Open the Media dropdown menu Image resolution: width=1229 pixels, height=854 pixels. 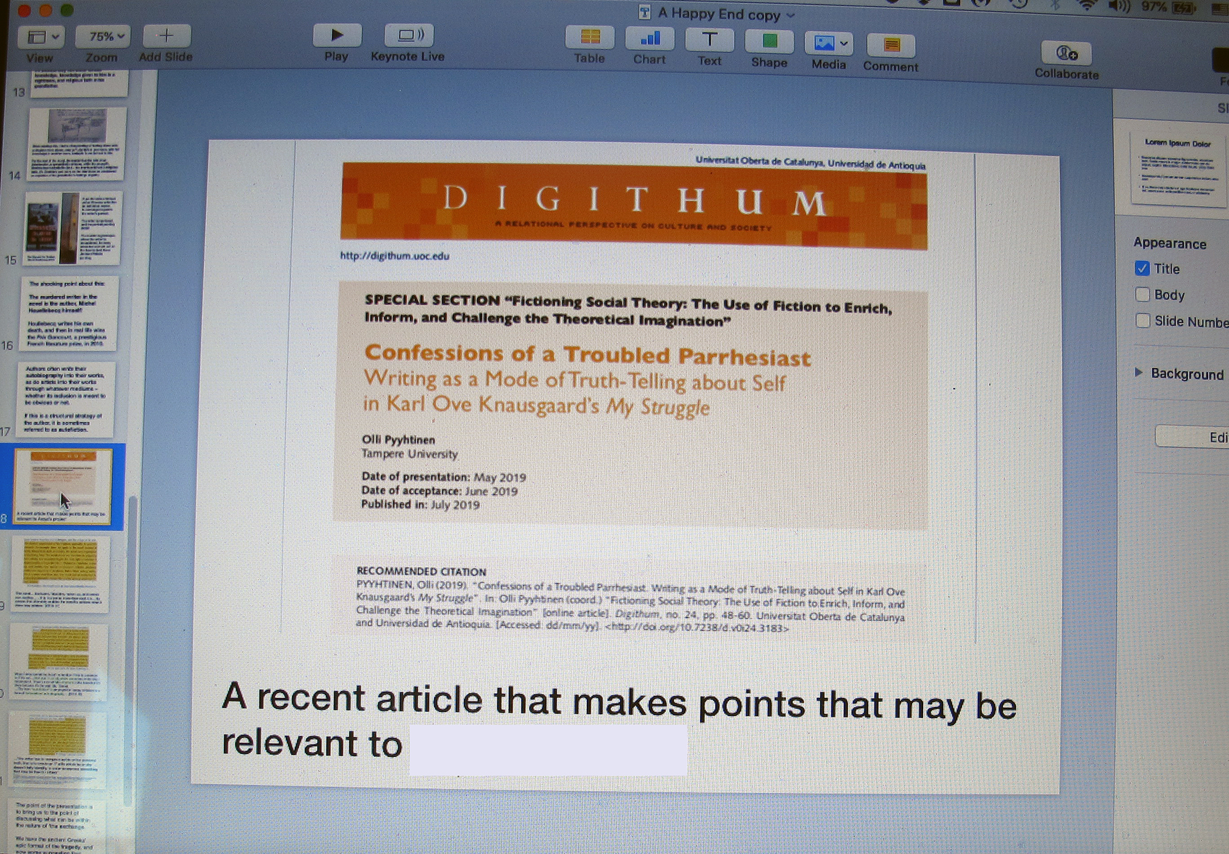click(x=829, y=44)
